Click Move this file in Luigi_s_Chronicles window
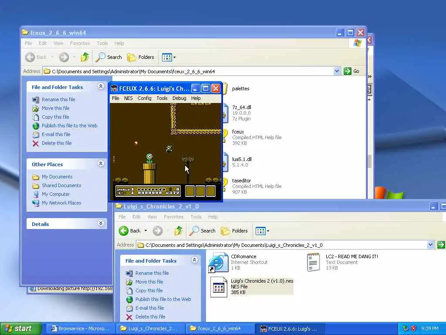 tap(149, 282)
